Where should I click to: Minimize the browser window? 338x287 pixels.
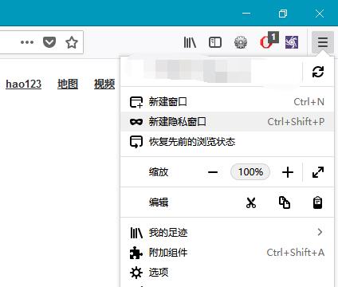point(246,14)
